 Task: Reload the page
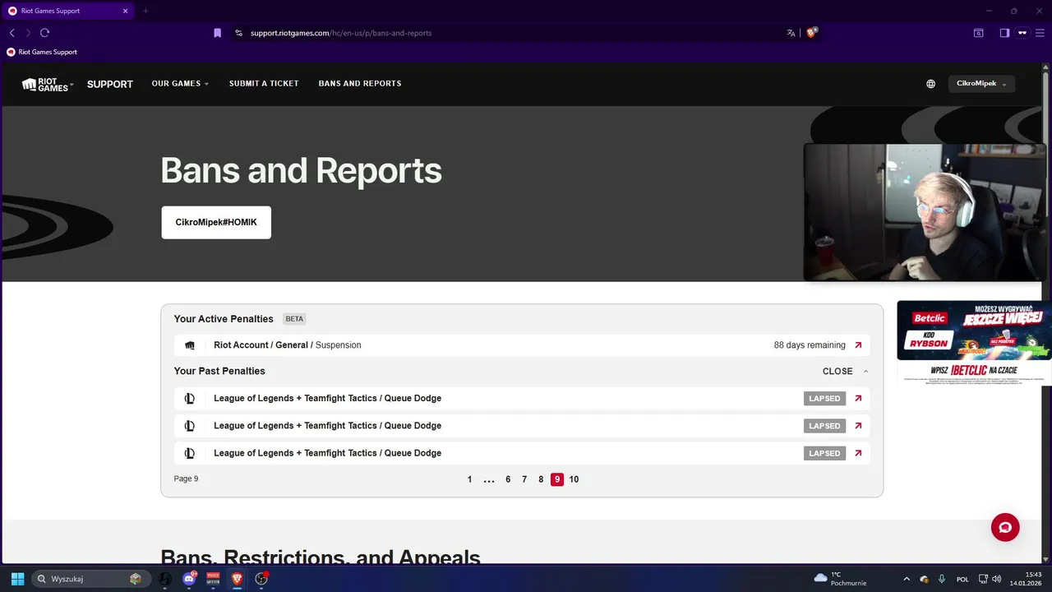(44, 33)
